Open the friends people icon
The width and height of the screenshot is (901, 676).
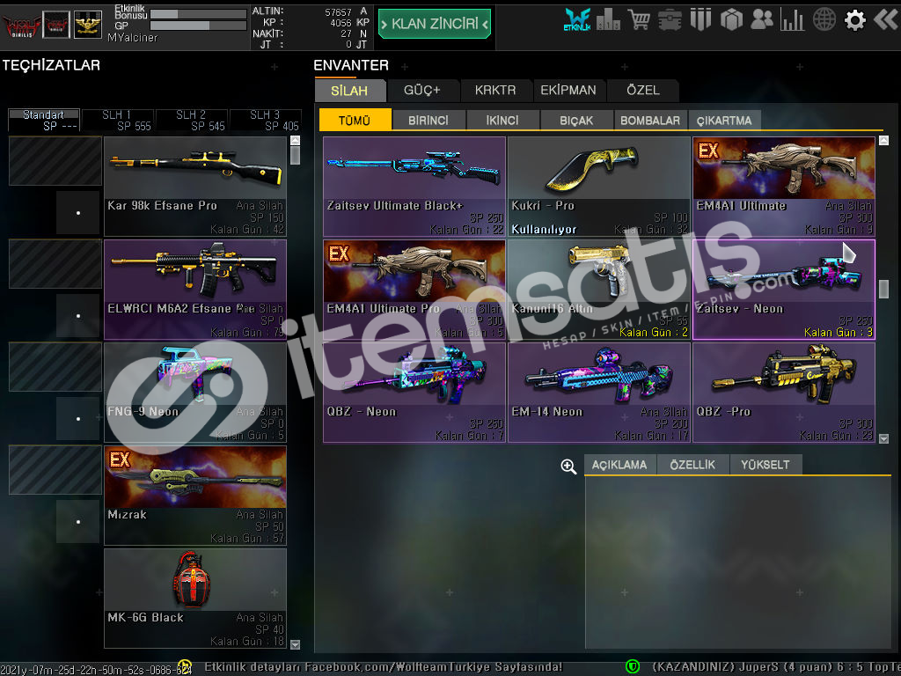[762, 20]
